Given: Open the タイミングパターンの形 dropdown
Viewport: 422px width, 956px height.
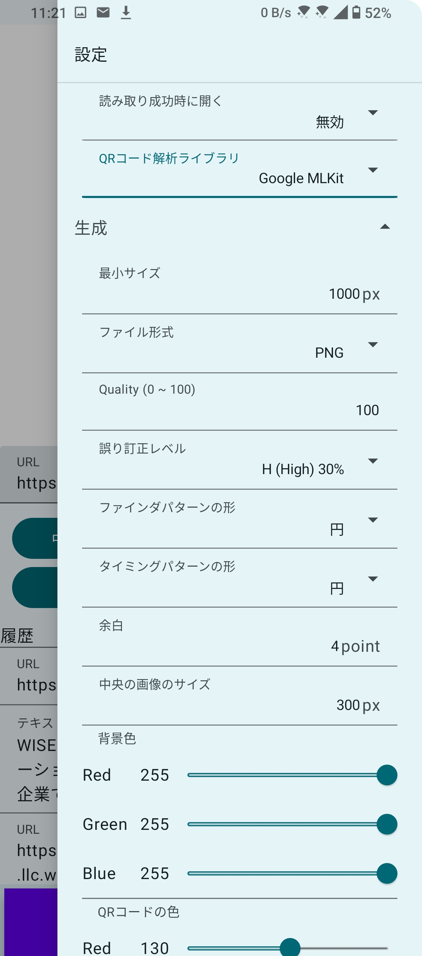Looking at the screenshot, I should (336, 588).
